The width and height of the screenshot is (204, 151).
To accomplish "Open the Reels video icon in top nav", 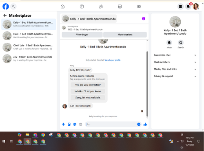I will pos(82,7).
